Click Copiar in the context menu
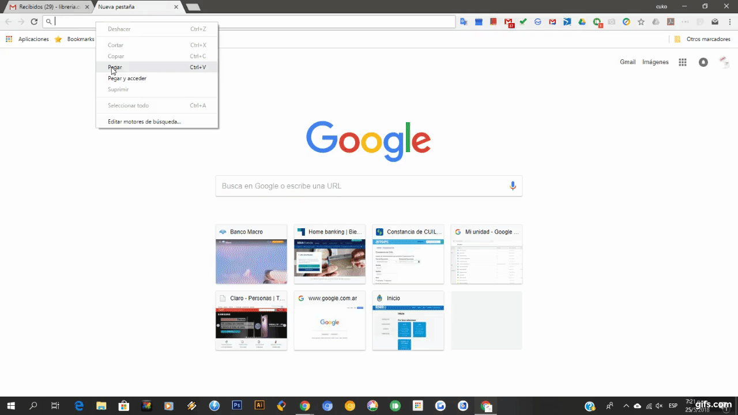Viewport: 738px width, 415px height. pyautogui.click(x=157, y=56)
